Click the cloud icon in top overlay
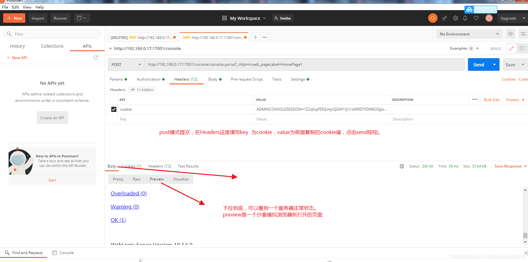 (469, 9)
